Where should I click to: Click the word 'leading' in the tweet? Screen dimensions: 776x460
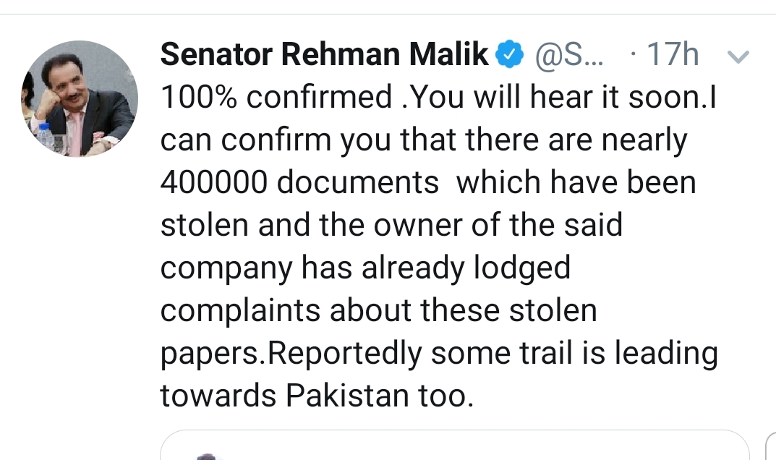click(666, 354)
